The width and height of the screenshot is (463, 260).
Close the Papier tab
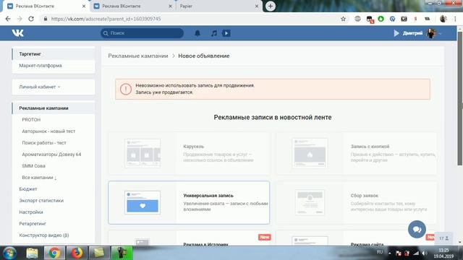pos(257,6)
